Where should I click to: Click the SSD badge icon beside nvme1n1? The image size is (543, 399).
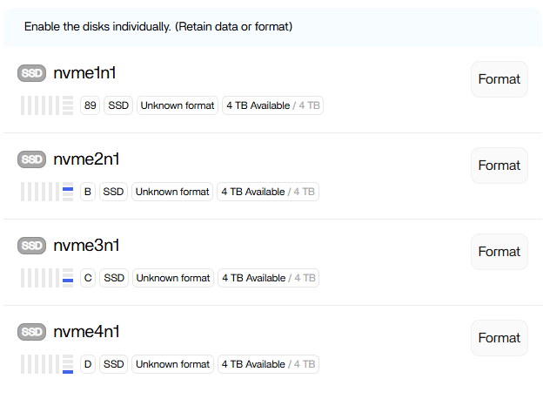31,74
